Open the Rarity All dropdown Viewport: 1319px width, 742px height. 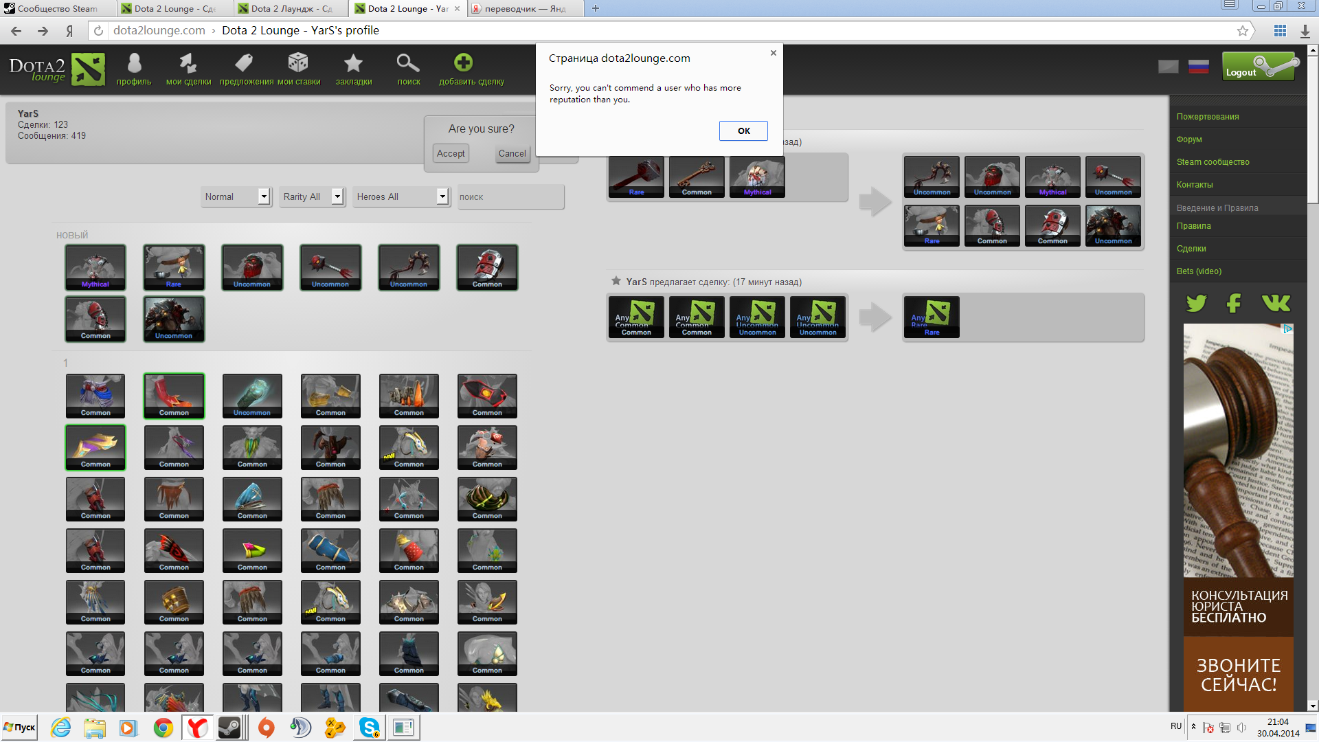pyautogui.click(x=311, y=196)
